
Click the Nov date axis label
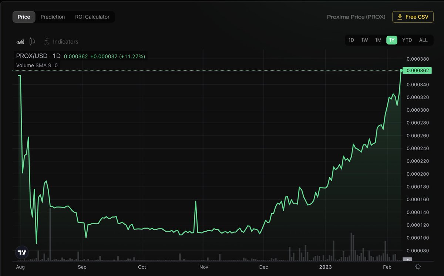click(203, 267)
